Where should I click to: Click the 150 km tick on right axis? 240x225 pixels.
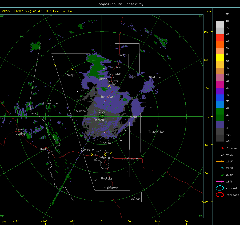(x=206, y=32)
